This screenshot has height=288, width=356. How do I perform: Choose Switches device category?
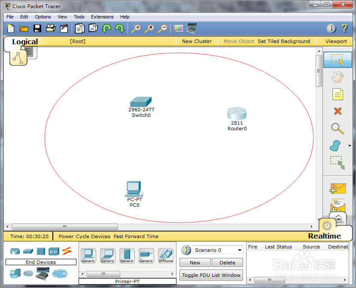point(28,251)
